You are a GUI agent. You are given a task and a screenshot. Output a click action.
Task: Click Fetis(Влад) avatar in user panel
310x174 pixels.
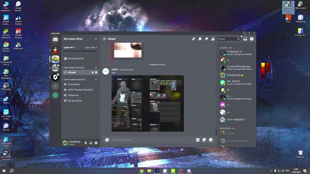point(65,143)
